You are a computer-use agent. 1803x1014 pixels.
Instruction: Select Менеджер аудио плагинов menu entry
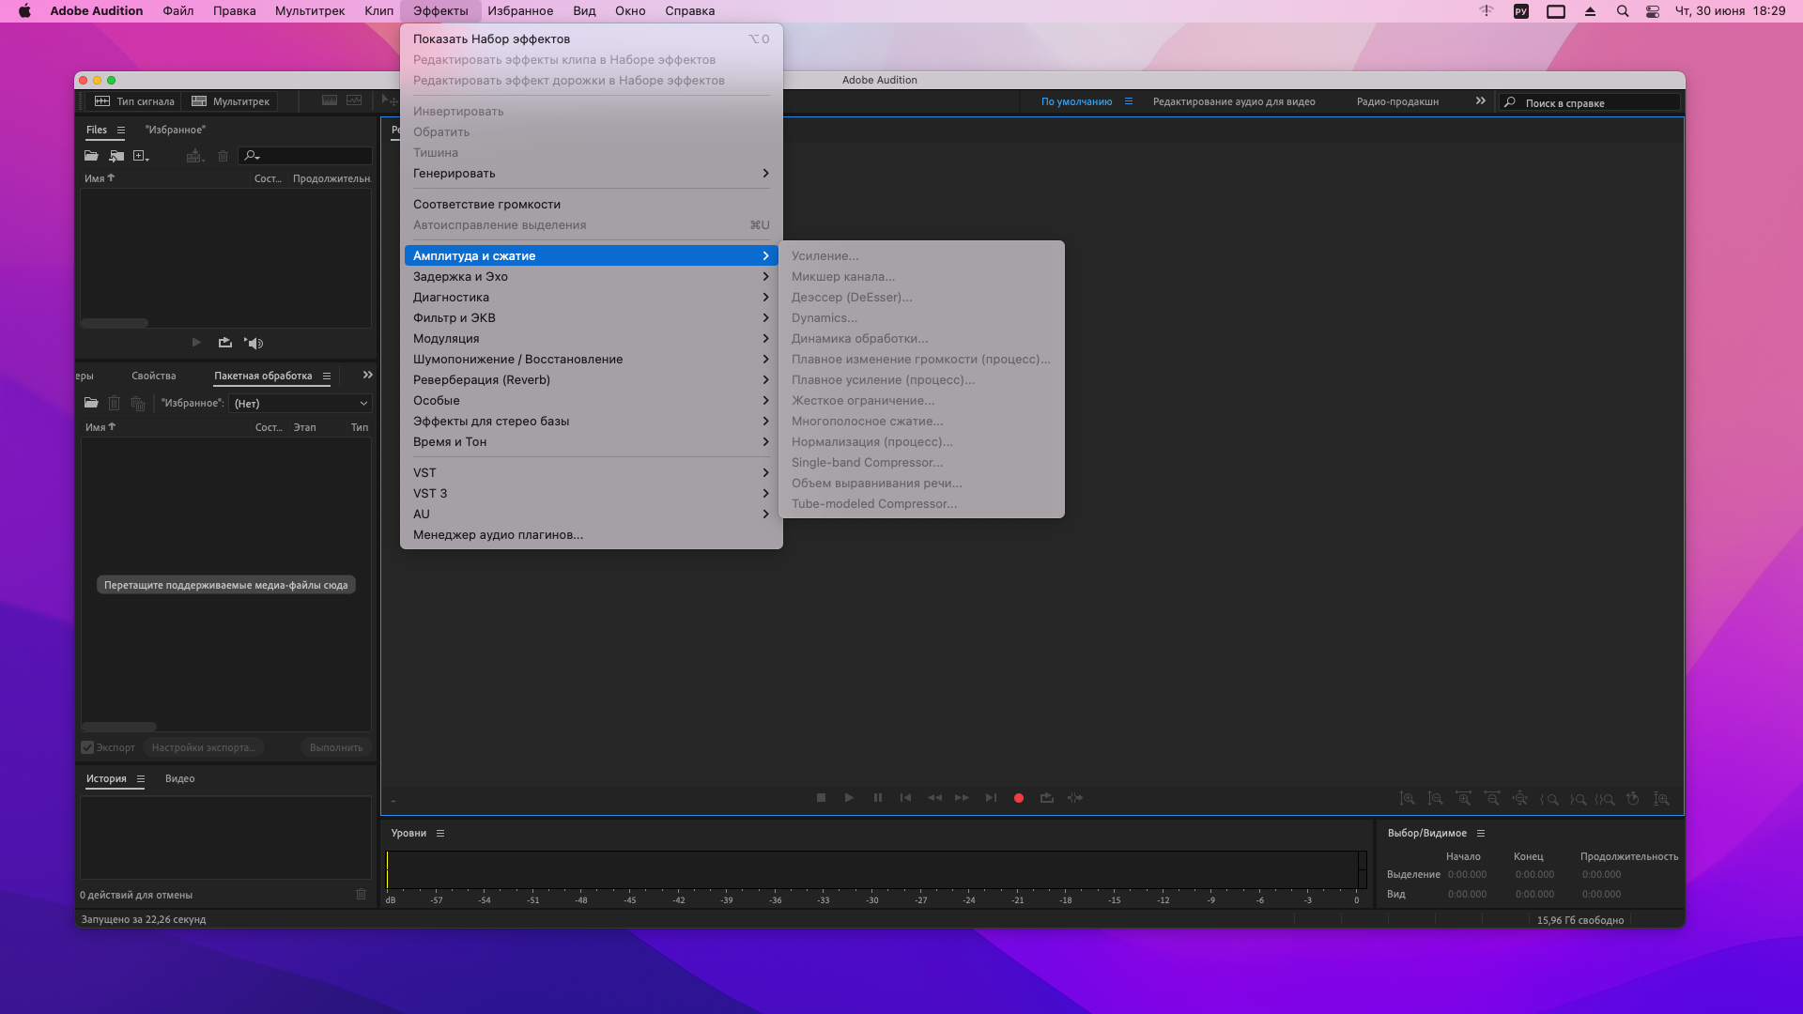[498, 535]
